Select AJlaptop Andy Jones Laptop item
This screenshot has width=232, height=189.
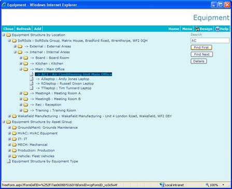63,79
